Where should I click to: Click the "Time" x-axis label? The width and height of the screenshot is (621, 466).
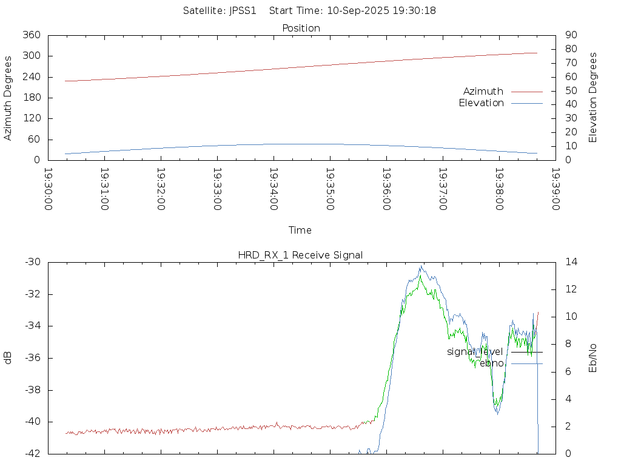[300, 231]
